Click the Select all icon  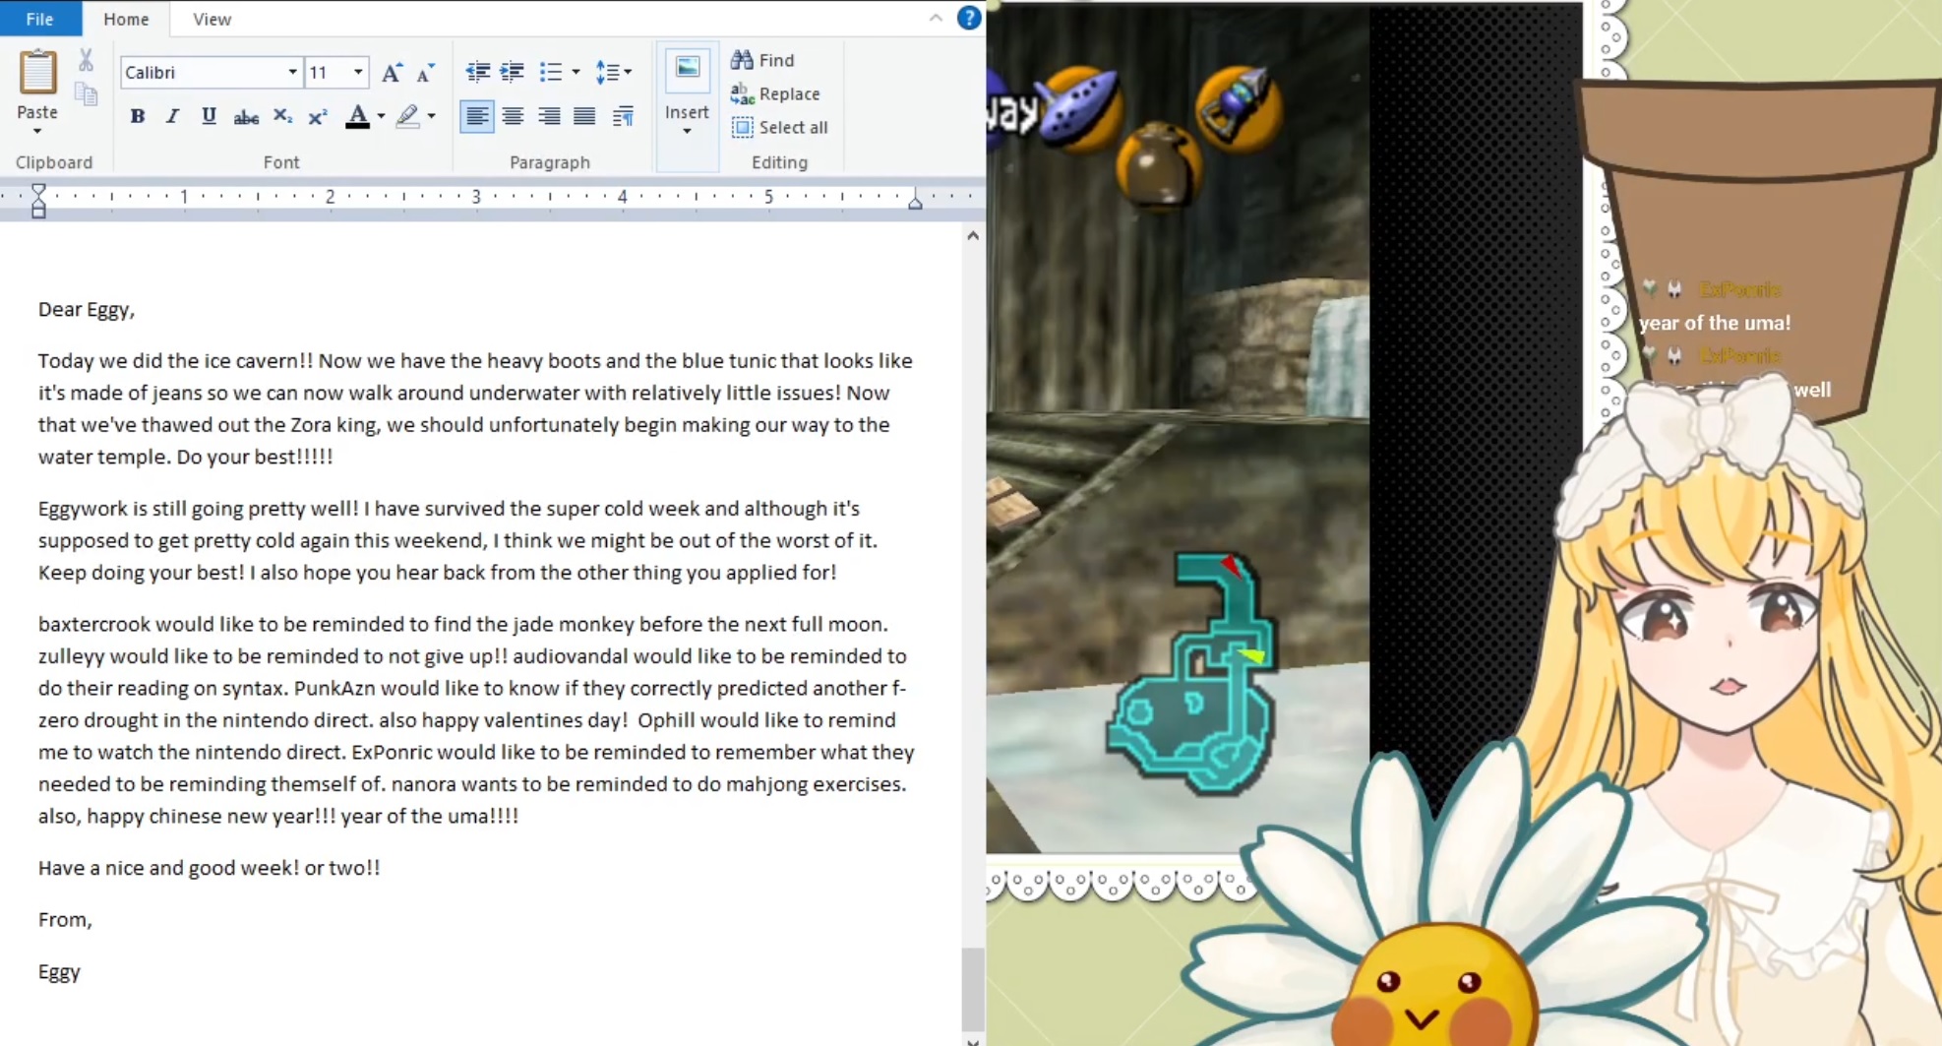click(x=742, y=127)
